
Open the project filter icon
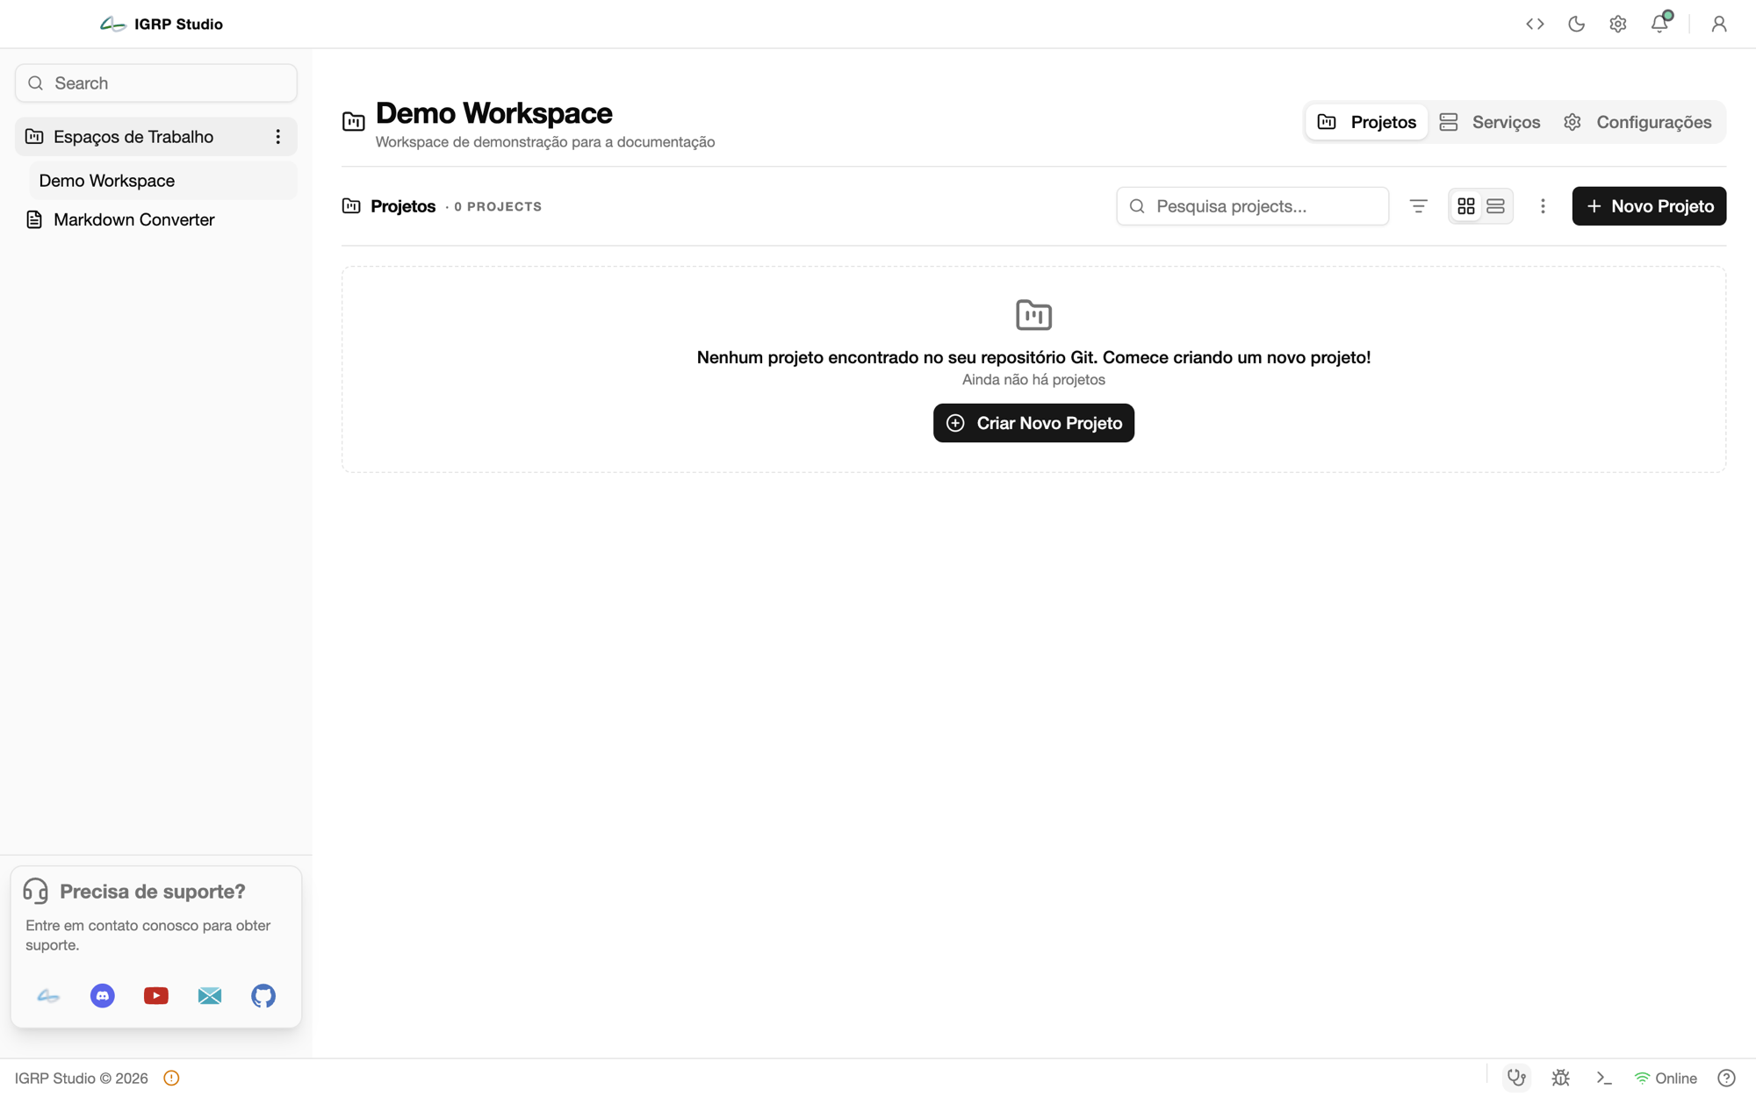(1418, 206)
